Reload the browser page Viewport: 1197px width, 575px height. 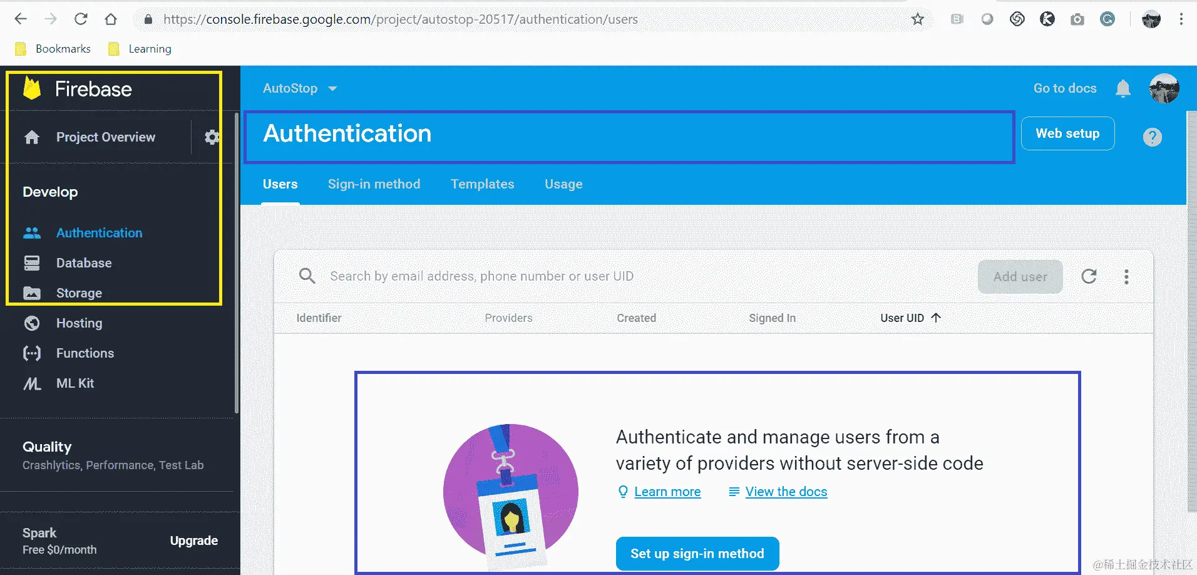(81, 19)
